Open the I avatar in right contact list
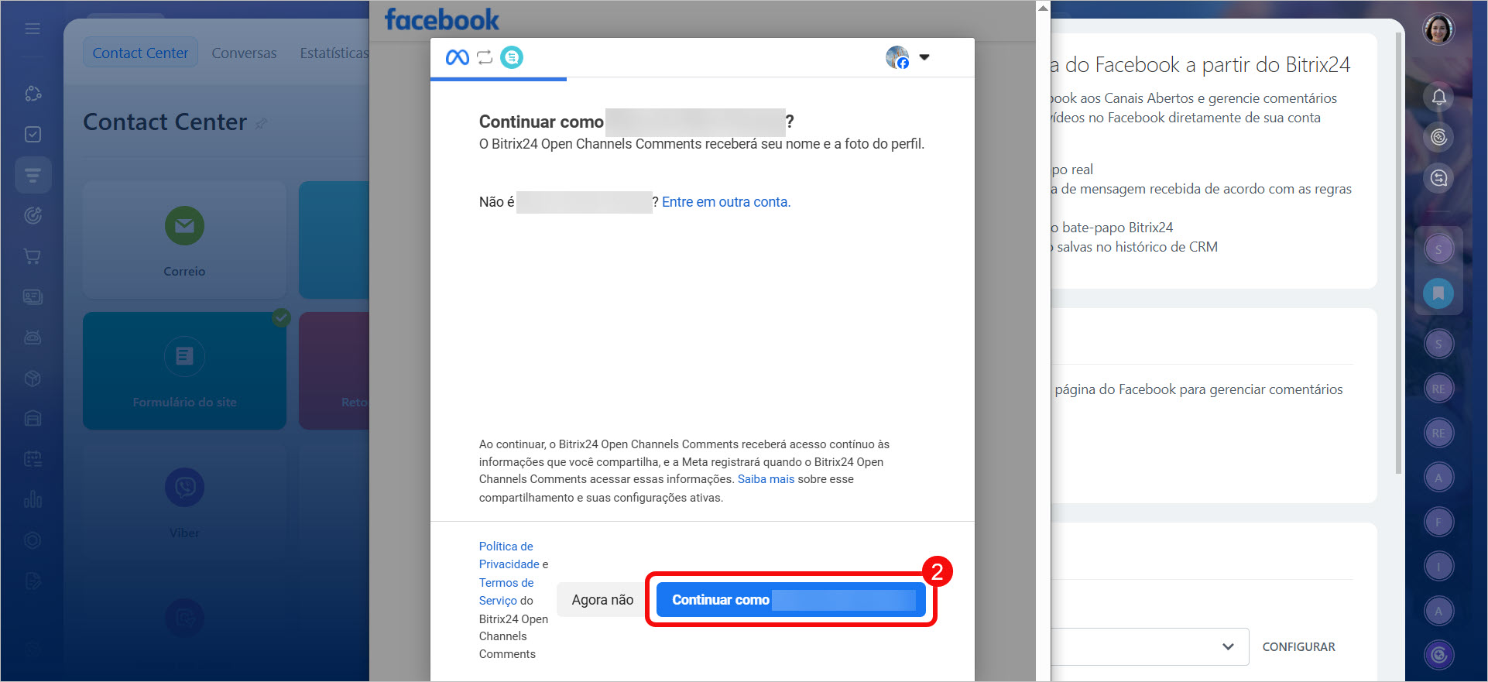 pos(1438,567)
